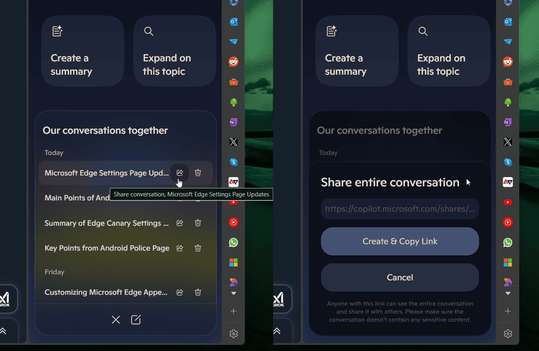
Task: Share the Summary of Edge Canary Settings conversation
Action: (180, 223)
